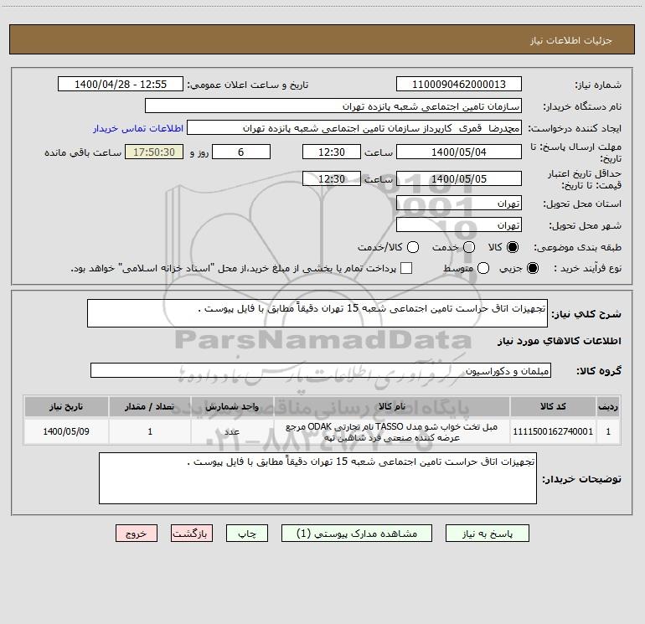645x624 pixels.
Task: Click the deadline time field beside 1400/05/04
Action: pos(332,152)
